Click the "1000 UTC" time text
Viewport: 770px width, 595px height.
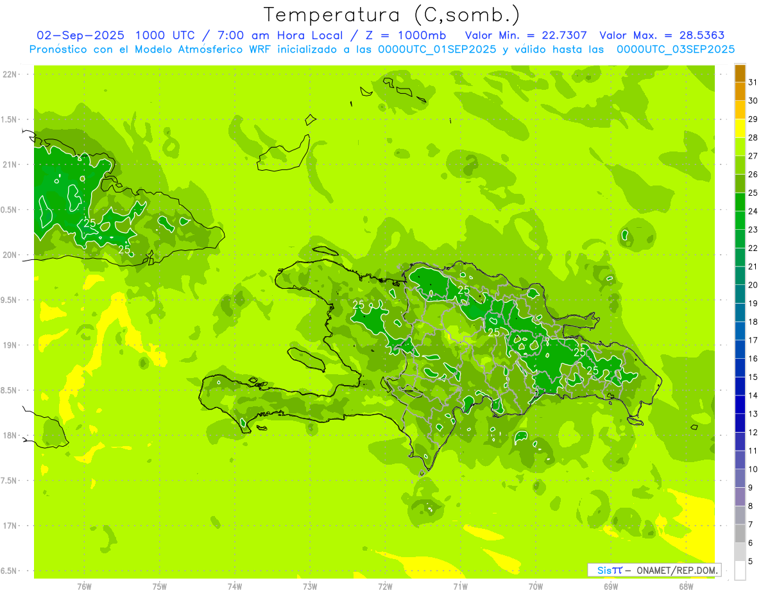[x=167, y=36]
